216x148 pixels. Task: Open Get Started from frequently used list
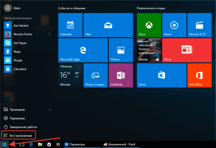pyautogui.click(x=28, y=25)
